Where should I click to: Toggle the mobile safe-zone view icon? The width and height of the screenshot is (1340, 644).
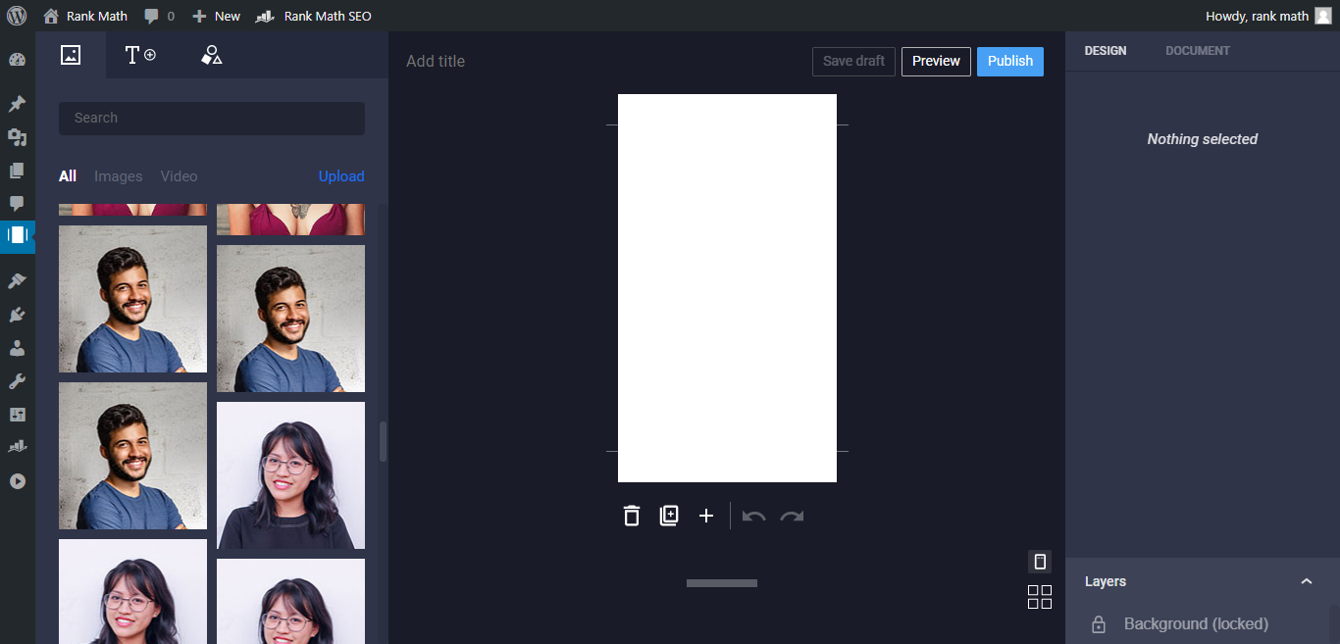1040,562
